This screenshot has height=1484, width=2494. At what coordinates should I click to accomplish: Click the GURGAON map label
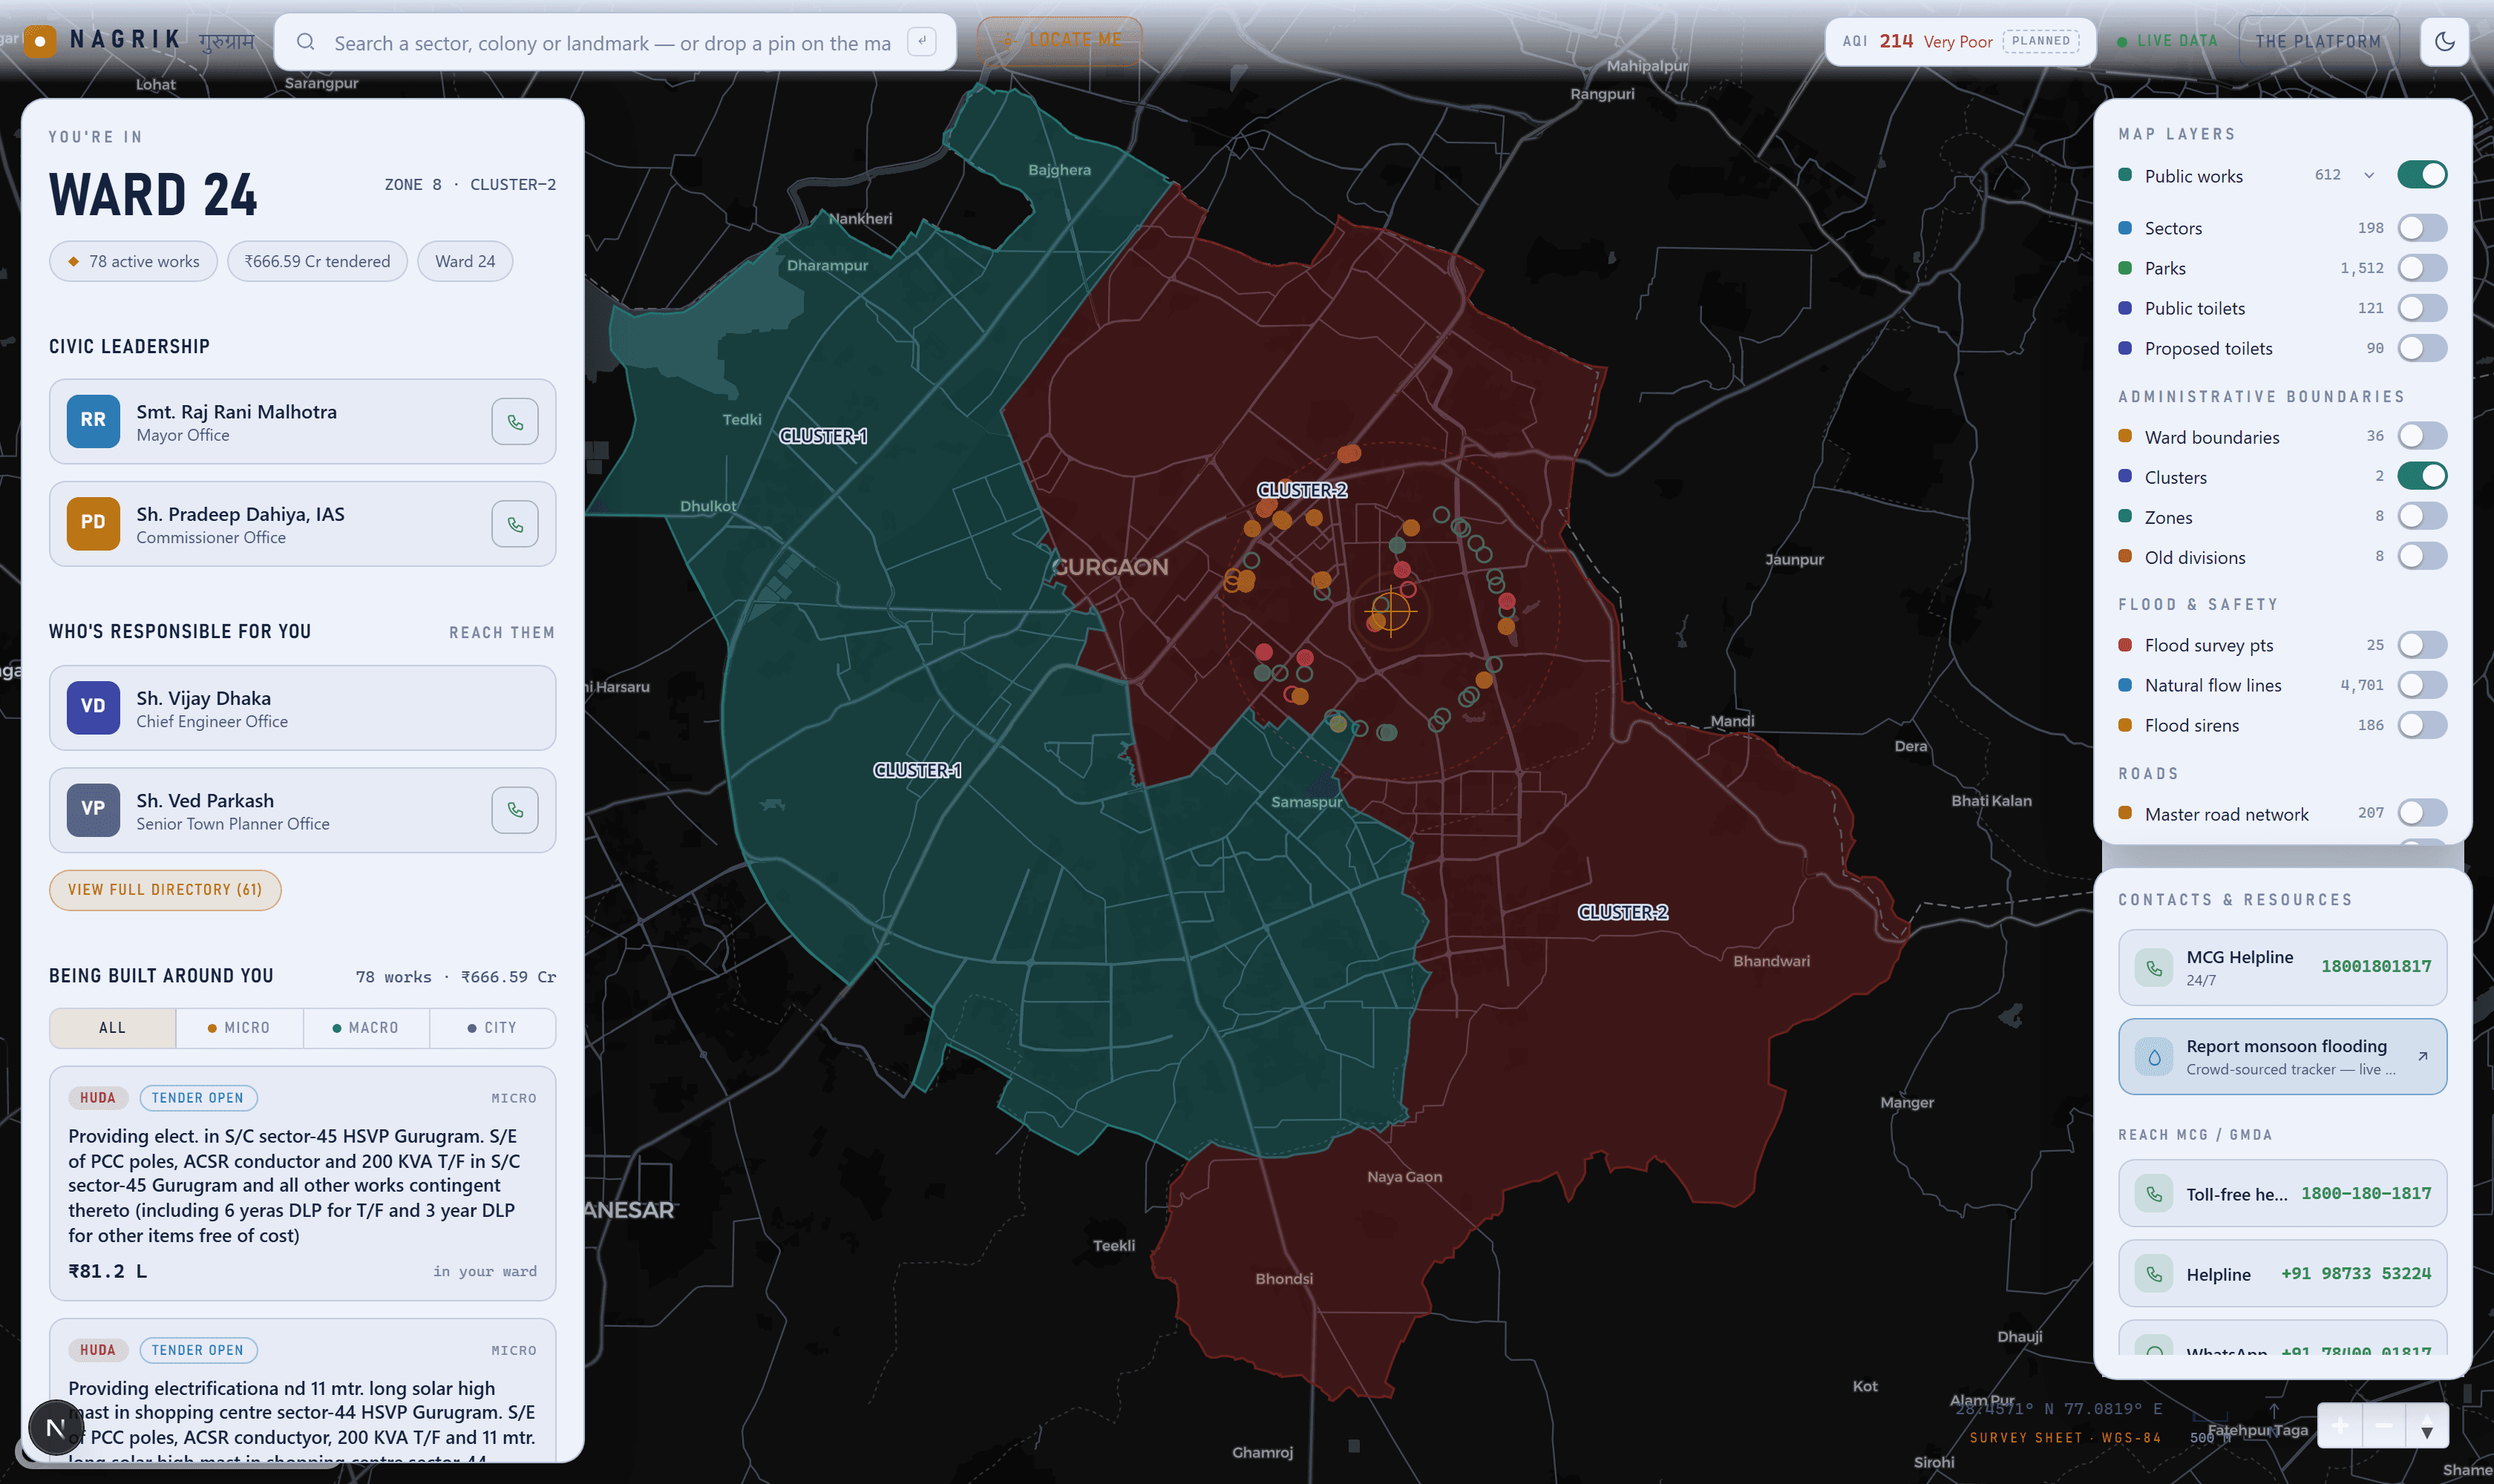click(1110, 567)
